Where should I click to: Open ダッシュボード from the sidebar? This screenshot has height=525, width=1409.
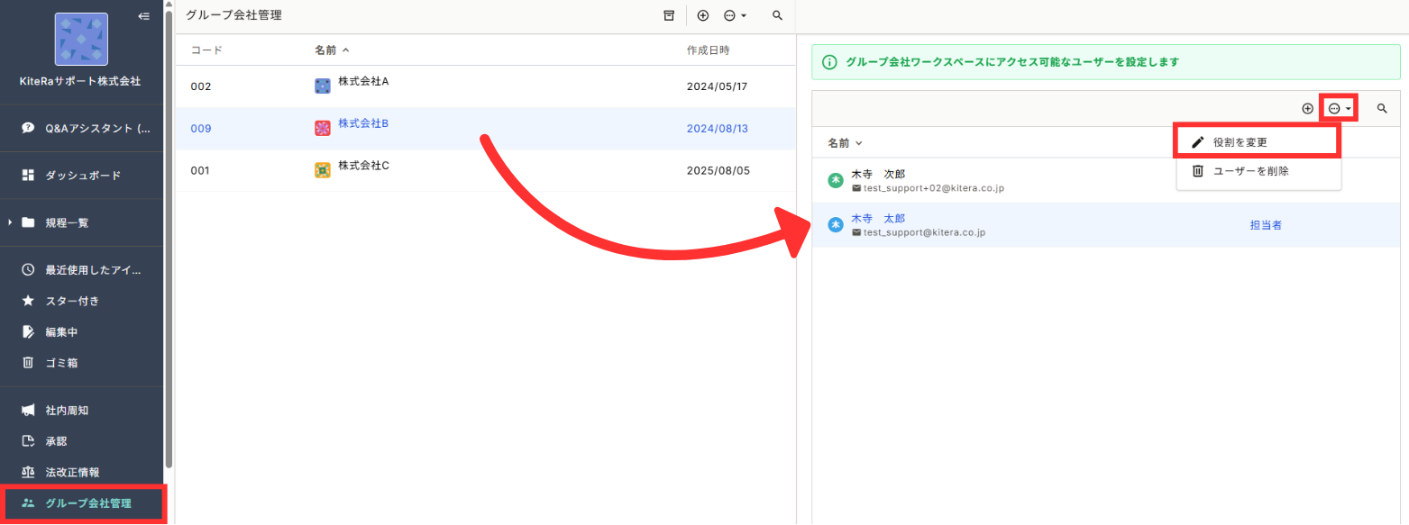click(83, 176)
